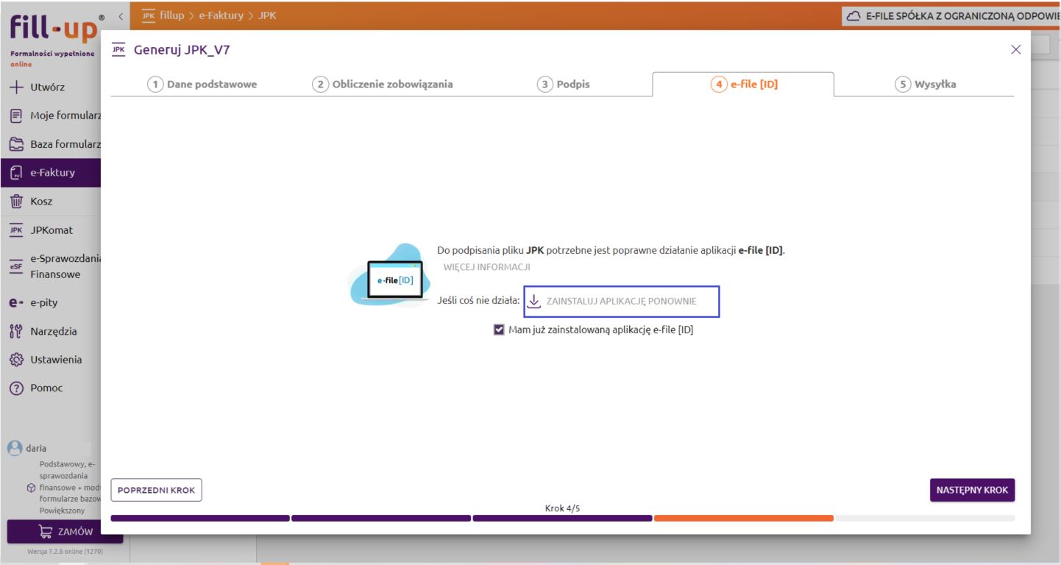1061x565 pixels.
Task: Click the Generuj JPK_V7 dialog title
Action: pos(182,50)
